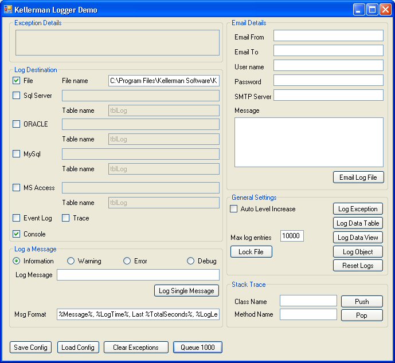This screenshot has width=395, height=363.
Task: Tick the MySql checkbox
Action: pos(17,153)
